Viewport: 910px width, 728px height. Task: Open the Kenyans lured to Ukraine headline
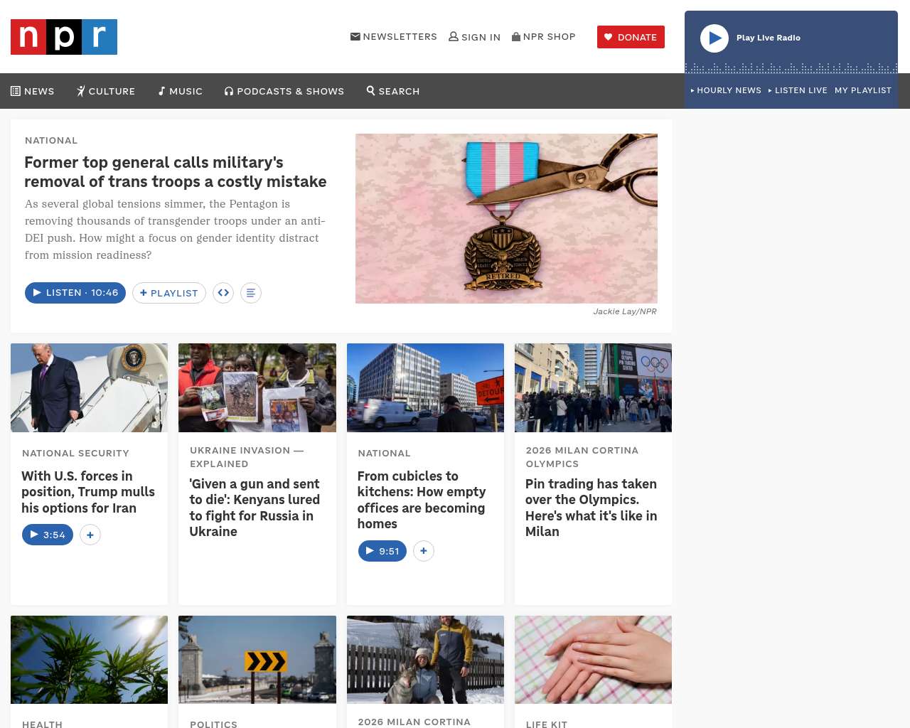pyautogui.click(x=255, y=508)
